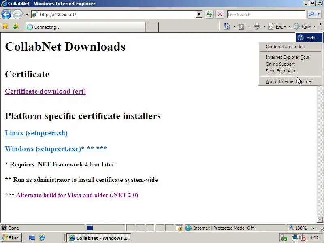Click the Help question mark icon
Image resolution: width=324 pixels, height=243 pixels.
click(x=301, y=38)
